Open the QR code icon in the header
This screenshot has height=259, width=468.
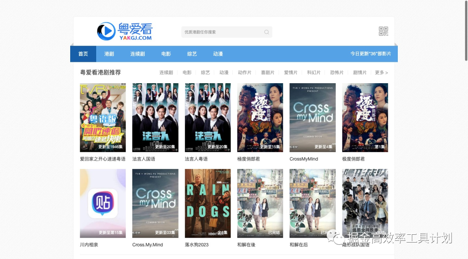(383, 31)
